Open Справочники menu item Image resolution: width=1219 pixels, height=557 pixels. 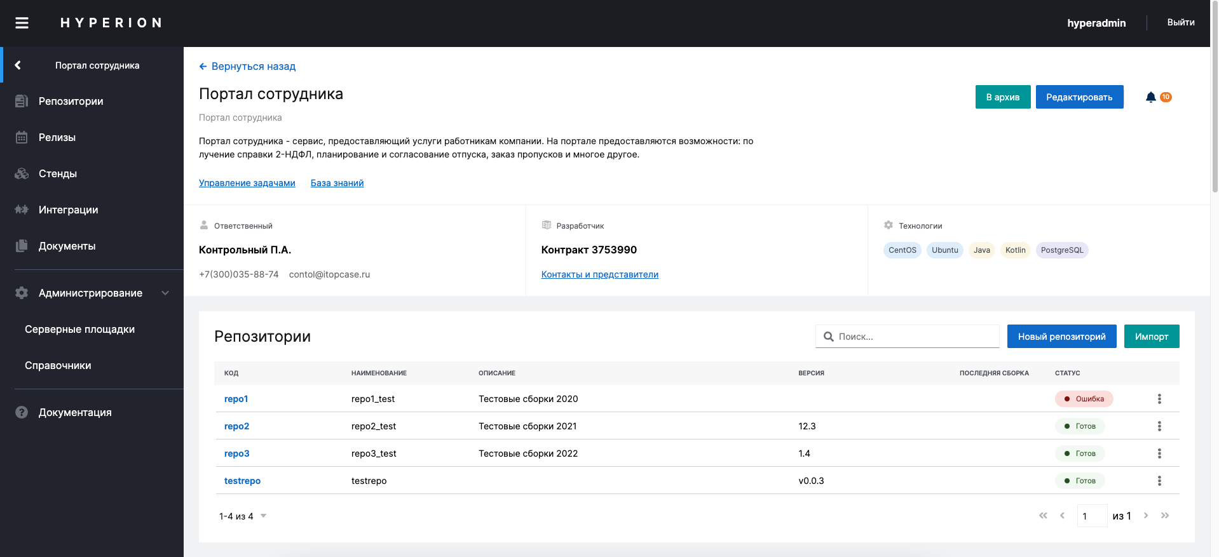coord(58,365)
